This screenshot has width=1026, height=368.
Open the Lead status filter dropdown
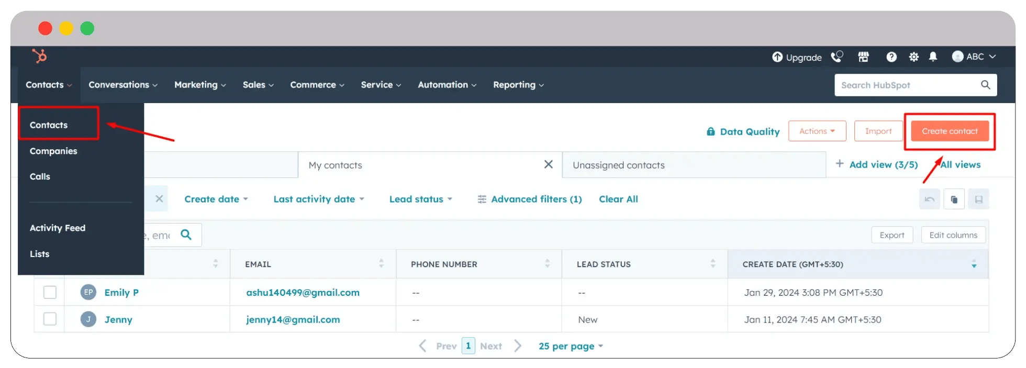click(421, 199)
